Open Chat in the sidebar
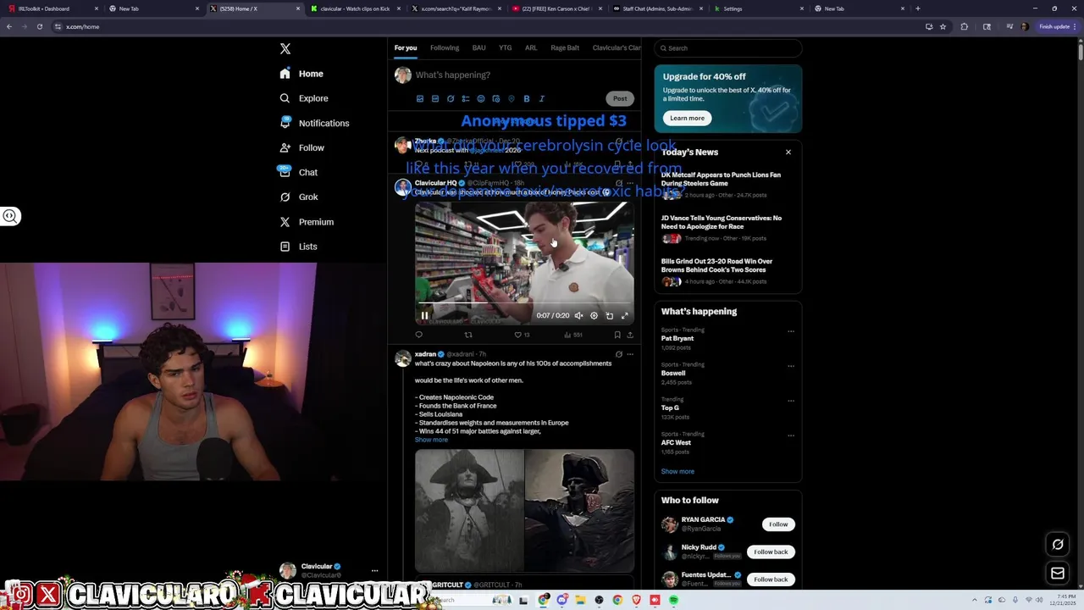This screenshot has width=1084, height=610. tap(298, 172)
